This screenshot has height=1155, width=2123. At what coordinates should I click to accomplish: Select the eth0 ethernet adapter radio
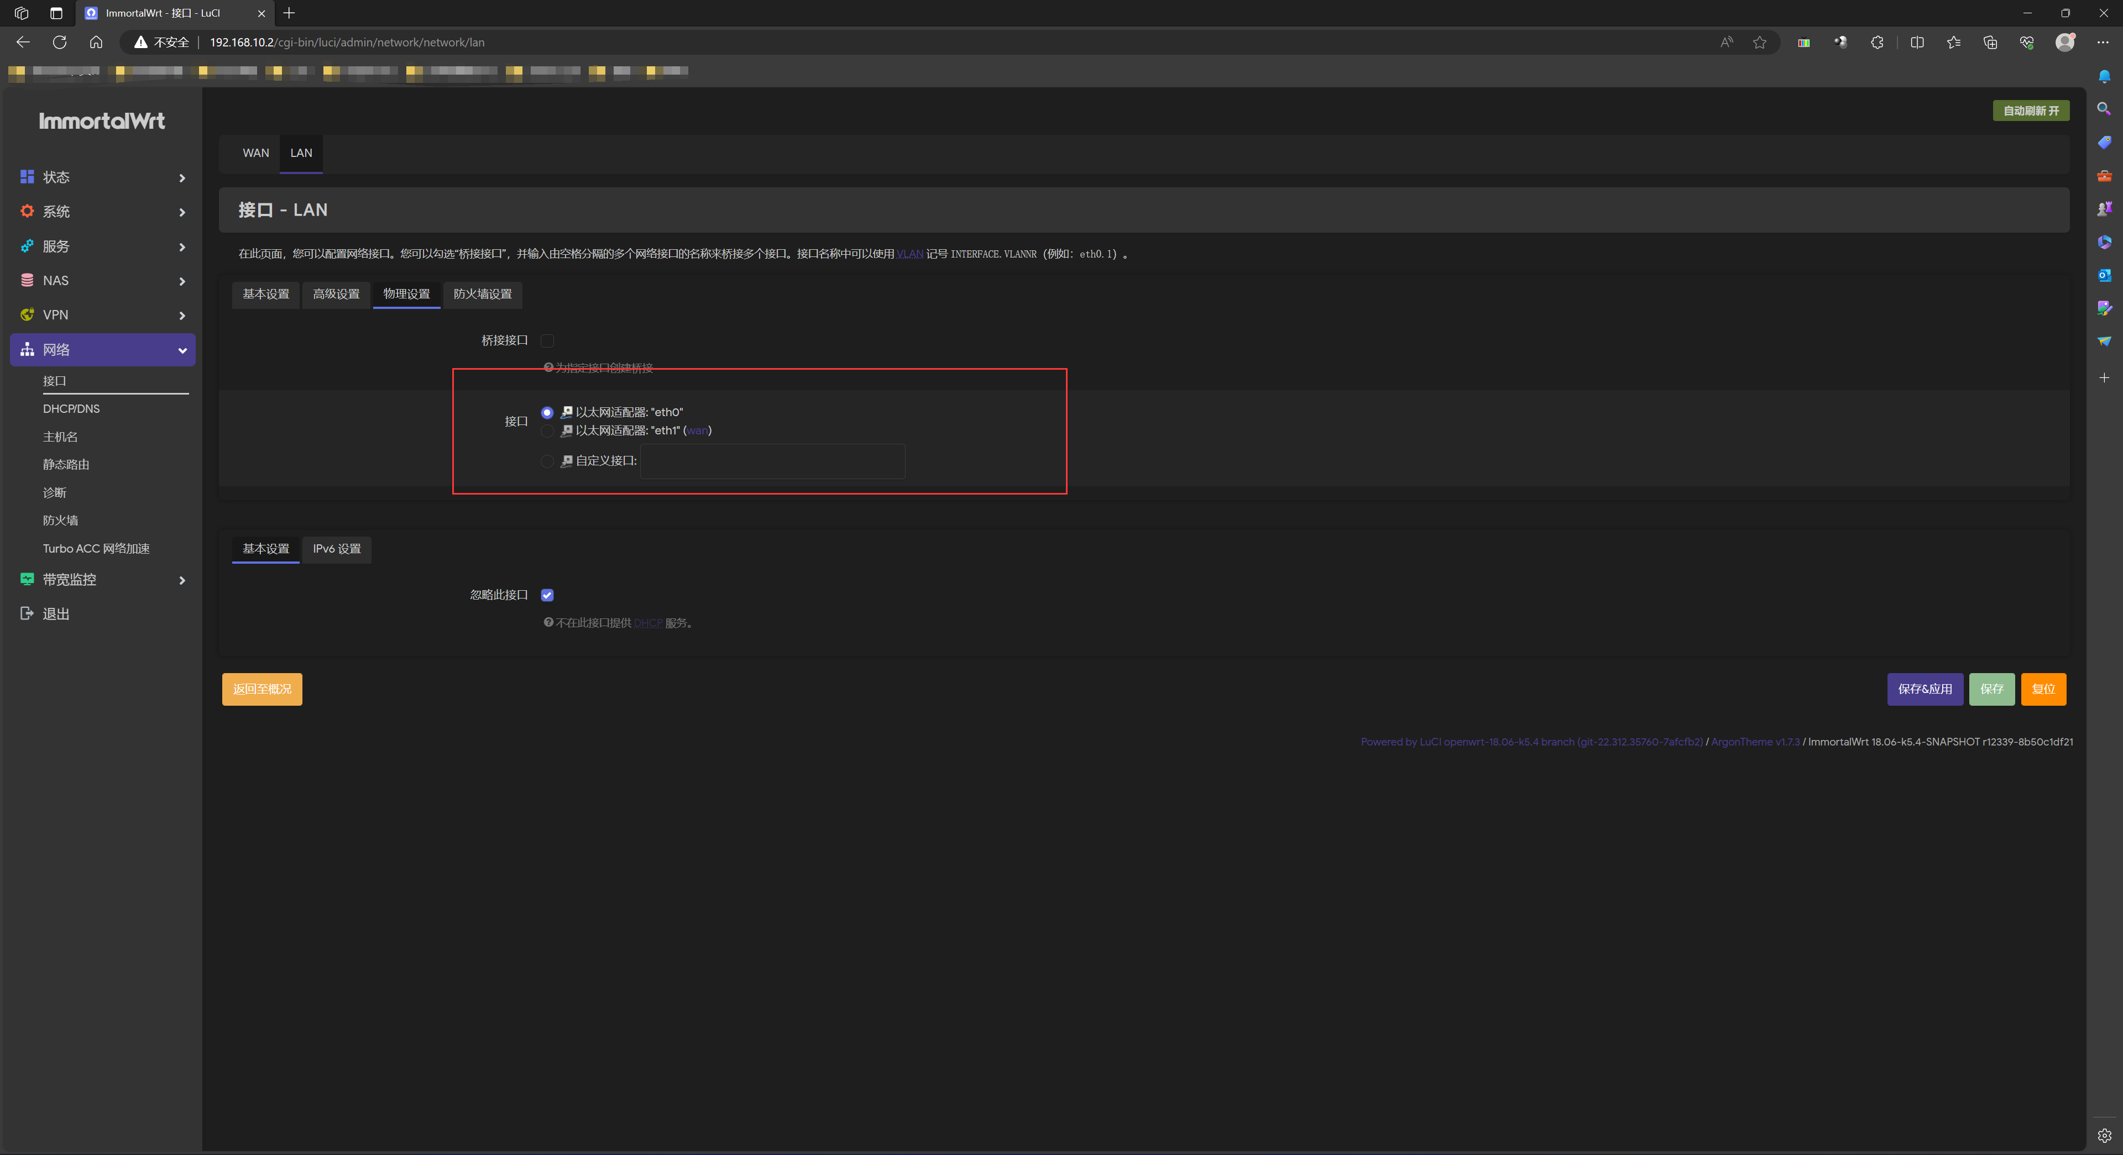[547, 412]
